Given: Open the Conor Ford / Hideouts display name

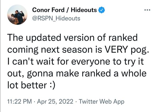Looking at the screenshot, I should pyautogui.click(x=65, y=10).
